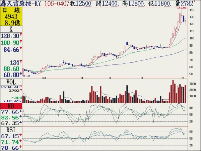Click the tallest red volume bar

coord(173,91)
